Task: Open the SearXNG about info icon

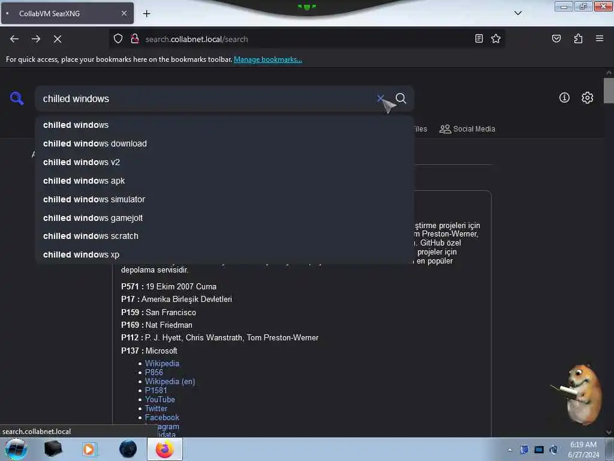Action: [x=564, y=98]
